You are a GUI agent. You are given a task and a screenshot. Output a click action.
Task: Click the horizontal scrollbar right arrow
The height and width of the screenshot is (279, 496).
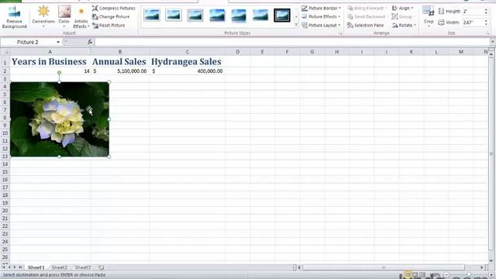click(x=482, y=267)
